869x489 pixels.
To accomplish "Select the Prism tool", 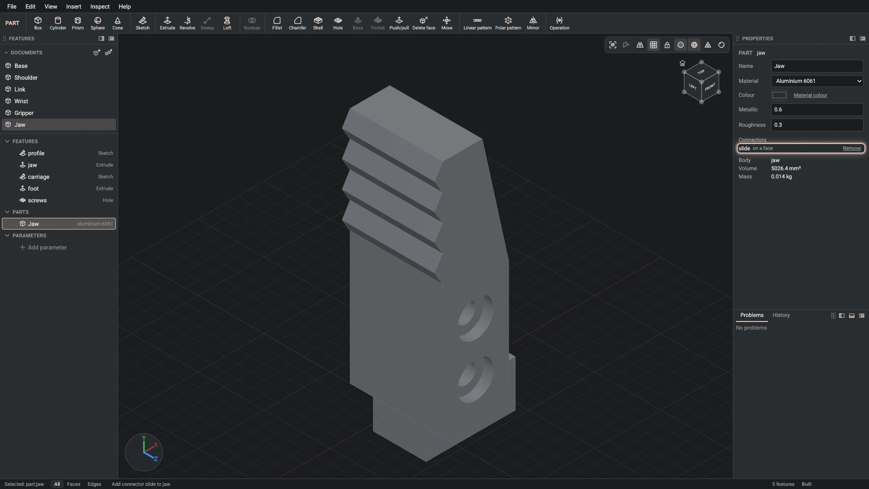I will pos(78,23).
